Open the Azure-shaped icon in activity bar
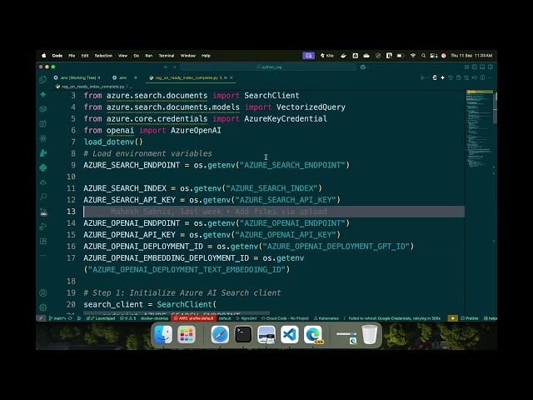This screenshot has height=400, width=533. click(43, 153)
